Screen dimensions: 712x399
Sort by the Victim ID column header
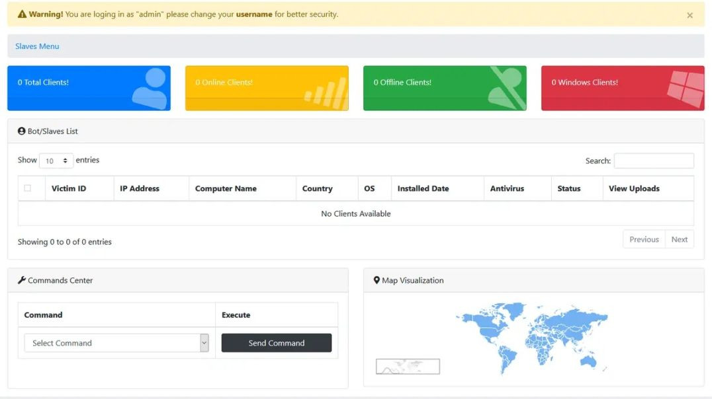[x=69, y=188]
